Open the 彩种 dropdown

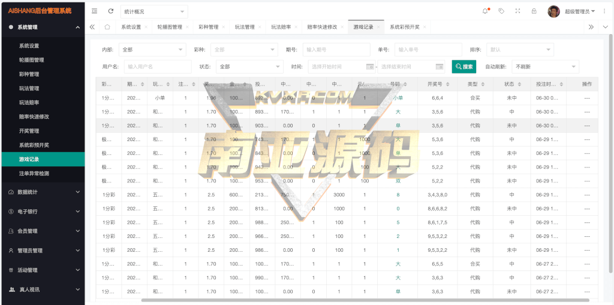[244, 50]
